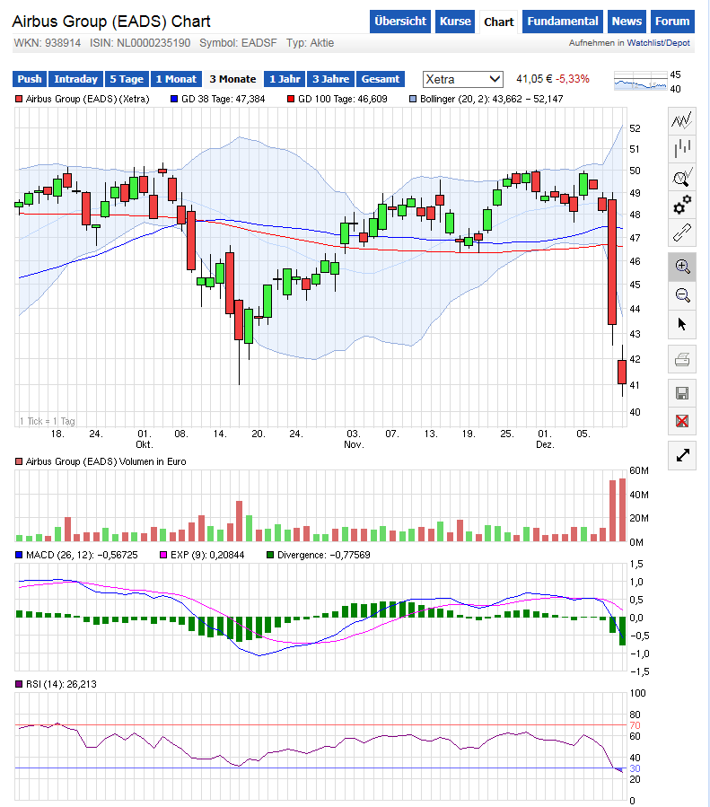Screen dimensions: 710x807
Task: Click 'RSI (14): 26,213' label
Action: point(61,684)
